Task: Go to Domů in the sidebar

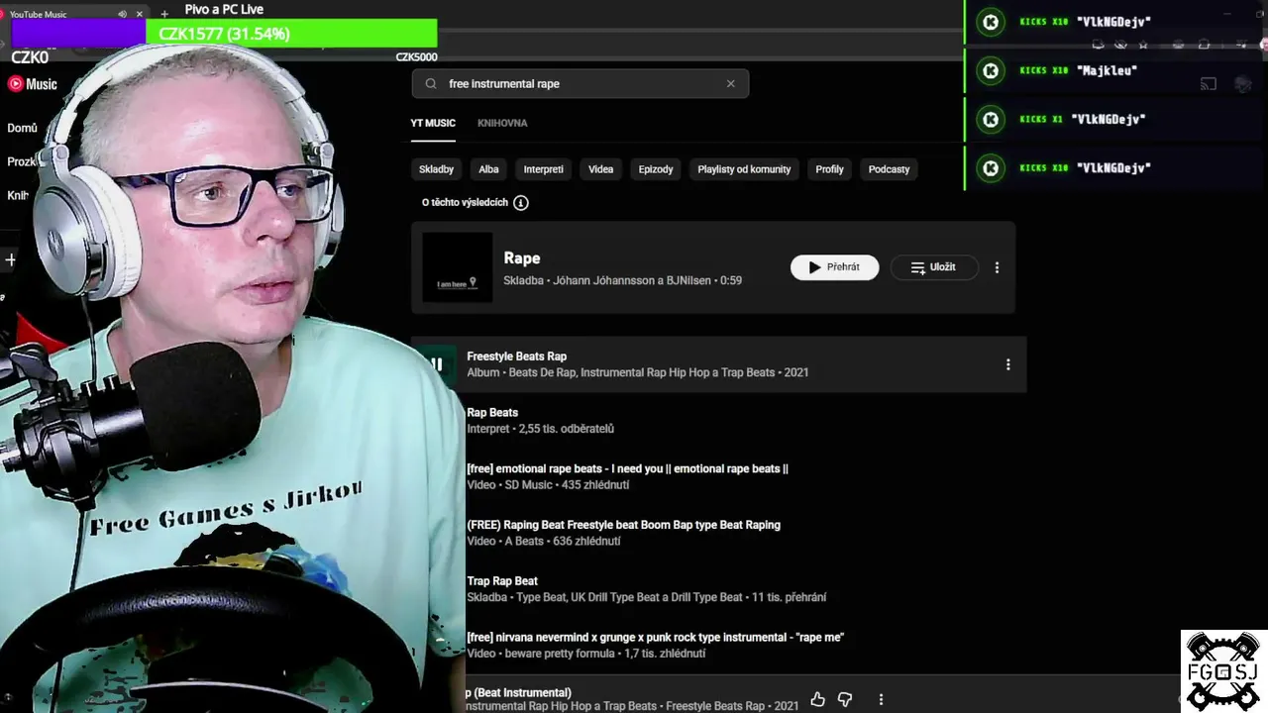Action: tap(22, 128)
